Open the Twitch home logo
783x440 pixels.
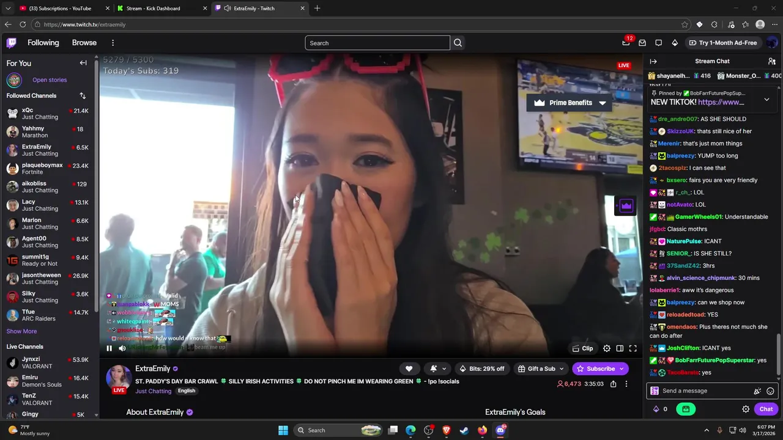coord(12,43)
